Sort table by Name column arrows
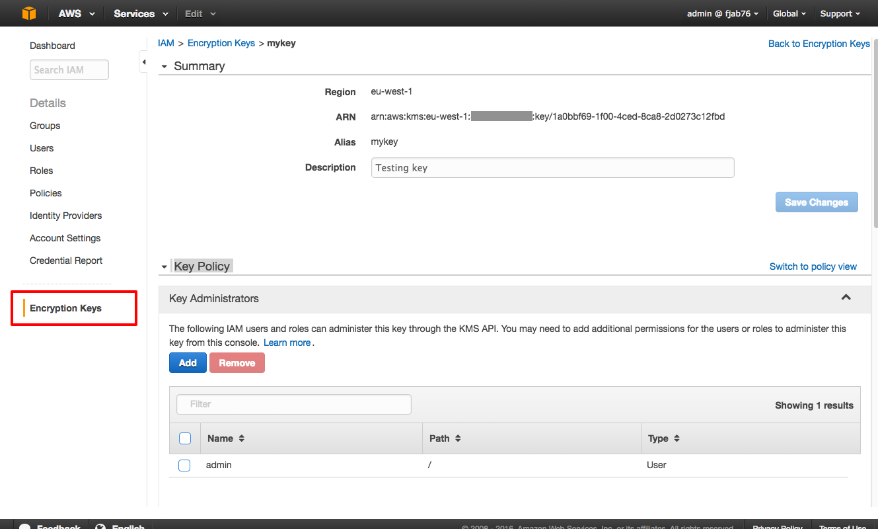878x529 pixels. click(x=242, y=438)
